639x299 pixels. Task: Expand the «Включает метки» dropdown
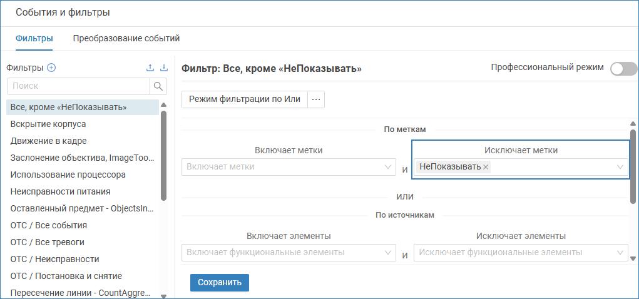coord(387,167)
